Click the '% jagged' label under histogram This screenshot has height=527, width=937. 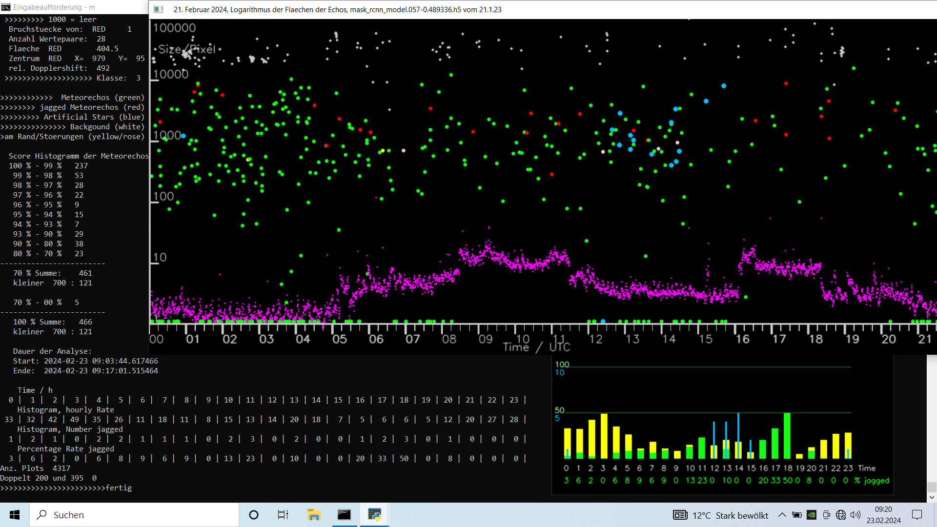(872, 481)
